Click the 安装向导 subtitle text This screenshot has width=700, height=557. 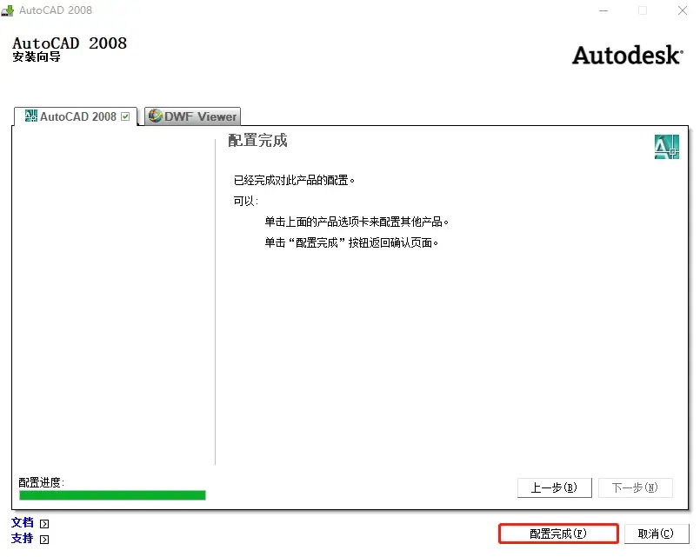tap(37, 57)
